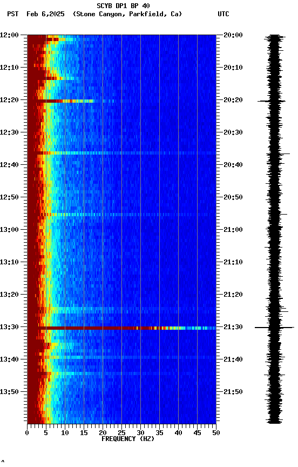Click the 12:30 PST time label
Viewport: 298px width, 467px height.
pos(9,132)
